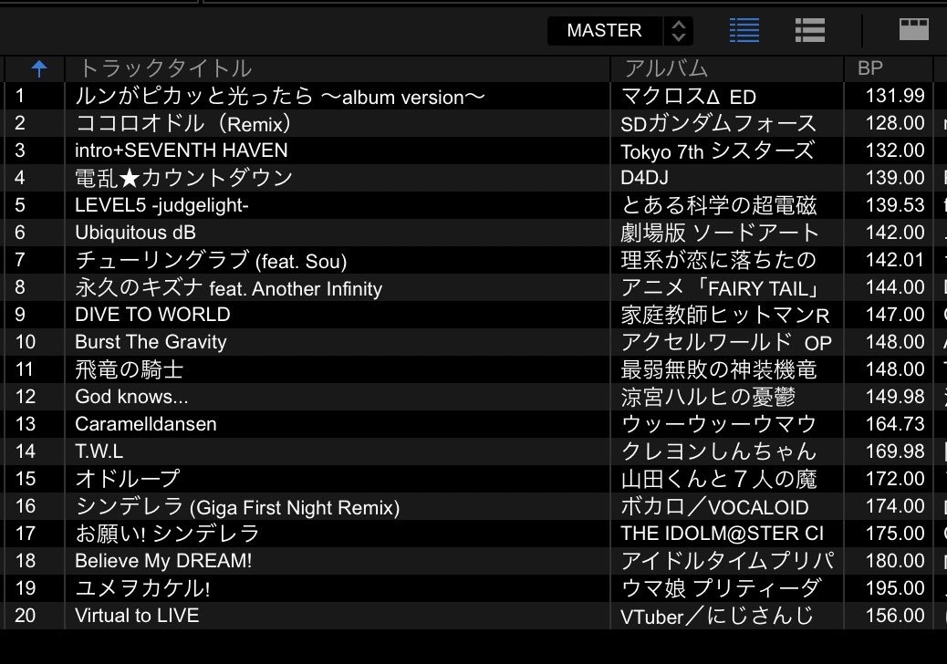Select track ユメヲカケル!

point(142,588)
